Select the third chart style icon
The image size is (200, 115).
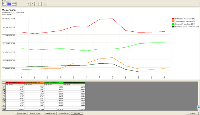[14, 4]
